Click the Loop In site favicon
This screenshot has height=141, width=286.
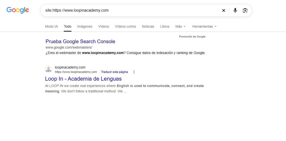[48, 70]
